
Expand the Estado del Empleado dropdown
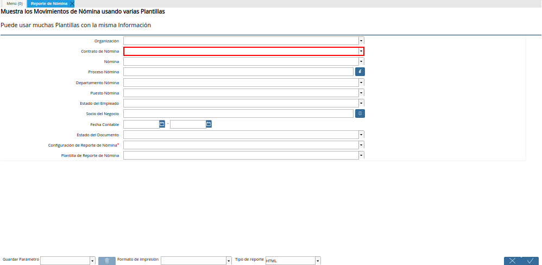coord(361,103)
